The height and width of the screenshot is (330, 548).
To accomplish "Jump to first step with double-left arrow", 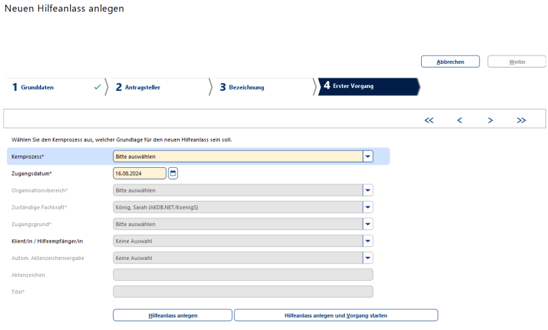I will point(429,120).
